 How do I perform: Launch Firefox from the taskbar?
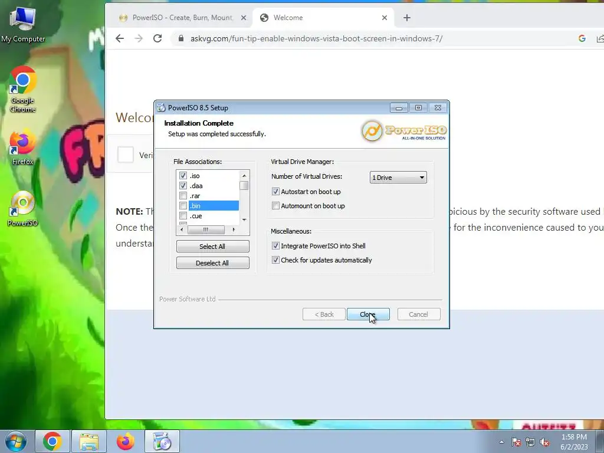click(x=126, y=441)
